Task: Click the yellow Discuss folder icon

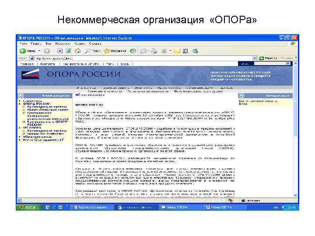Action: tap(177, 51)
